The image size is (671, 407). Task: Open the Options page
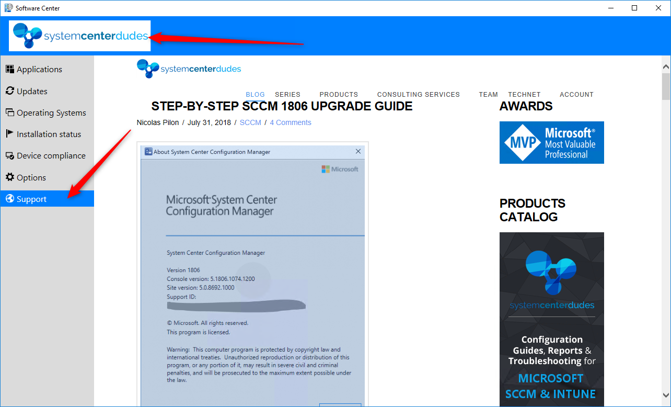pos(47,177)
